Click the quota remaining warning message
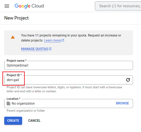 [x=71, y=38]
